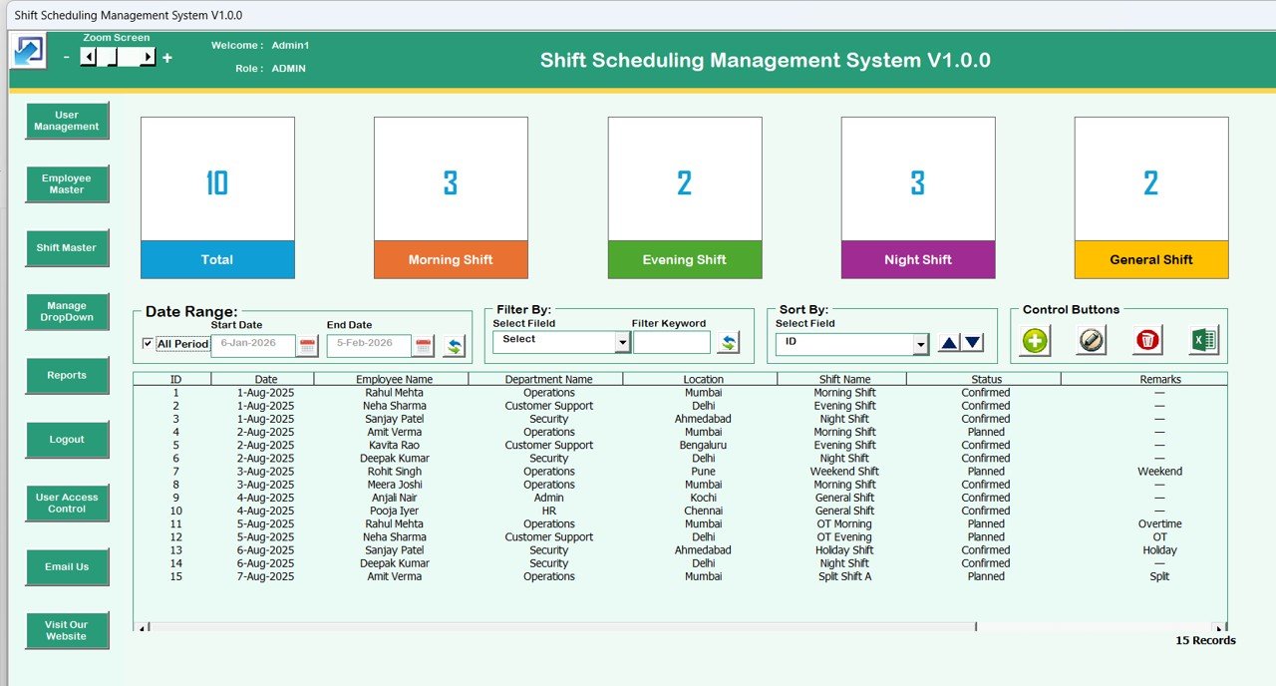The height and width of the screenshot is (686, 1276).
Task: Open the Shift Master section
Action: tap(67, 248)
